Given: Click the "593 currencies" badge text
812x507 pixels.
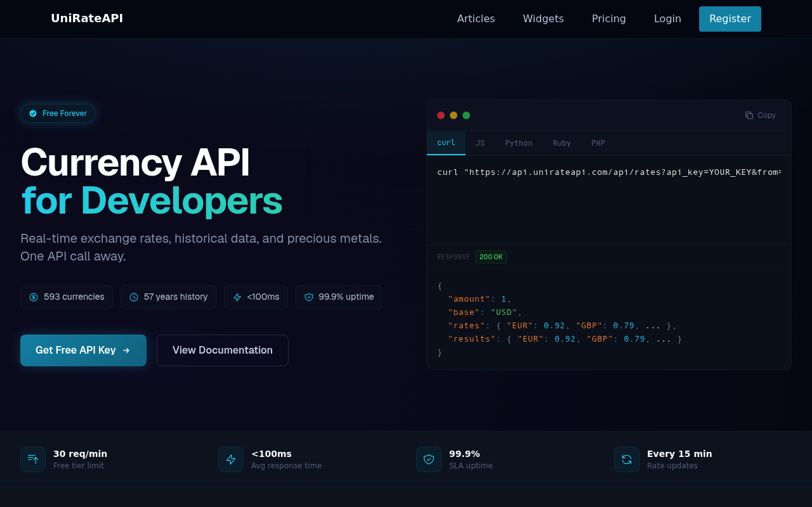Looking at the screenshot, I should point(74,297).
